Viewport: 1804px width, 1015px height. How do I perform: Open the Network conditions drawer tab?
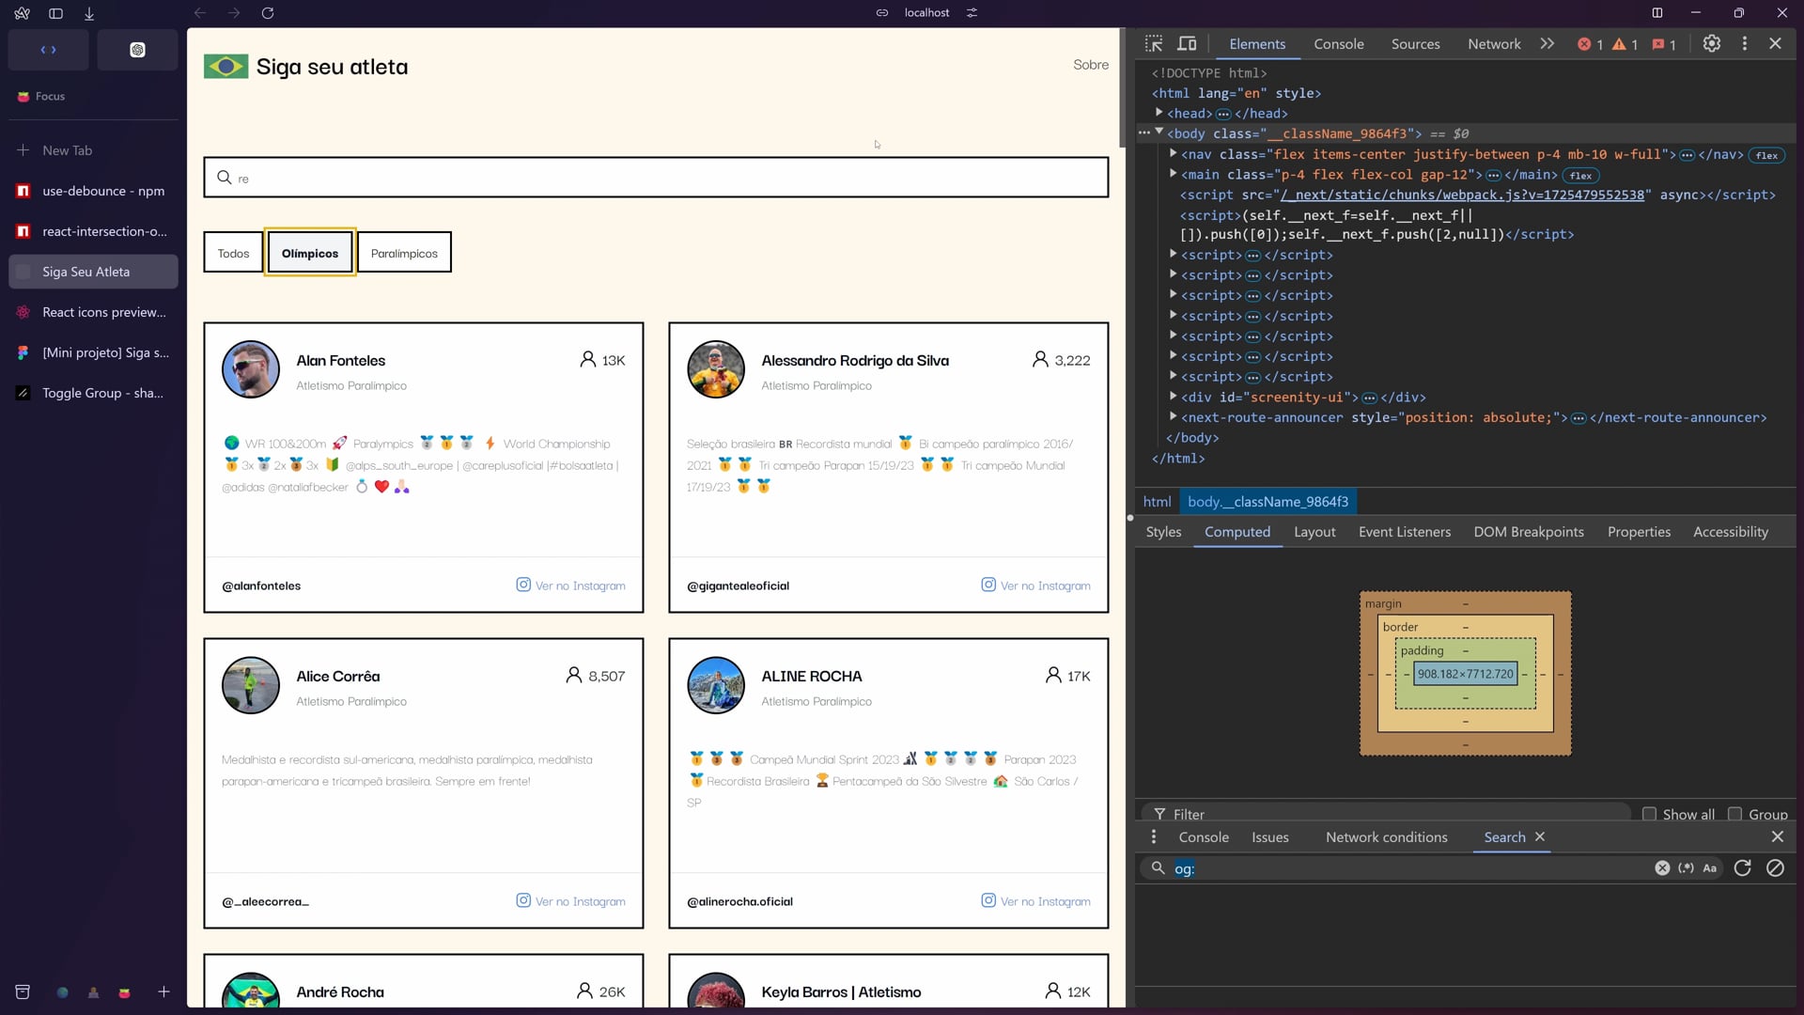click(1387, 837)
